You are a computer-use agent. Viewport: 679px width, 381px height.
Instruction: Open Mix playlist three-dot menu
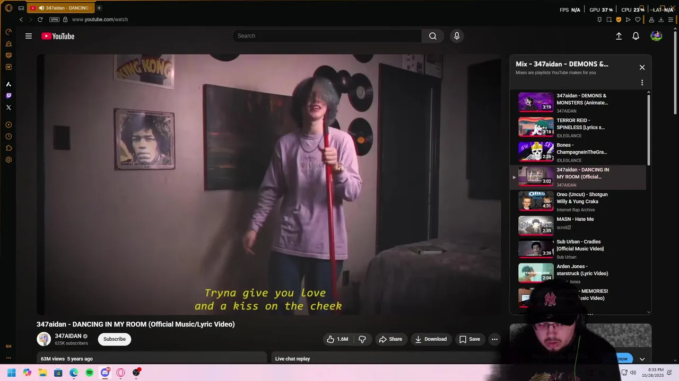coord(642,83)
